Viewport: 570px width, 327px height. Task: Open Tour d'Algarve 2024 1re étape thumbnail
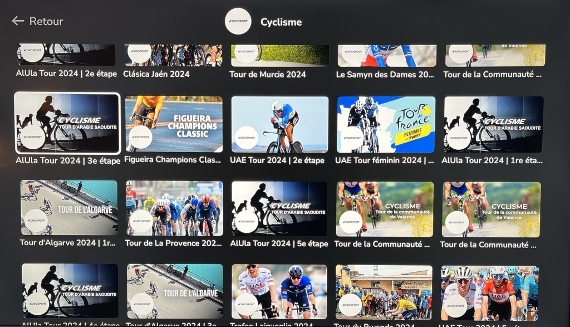pyautogui.click(x=69, y=208)
